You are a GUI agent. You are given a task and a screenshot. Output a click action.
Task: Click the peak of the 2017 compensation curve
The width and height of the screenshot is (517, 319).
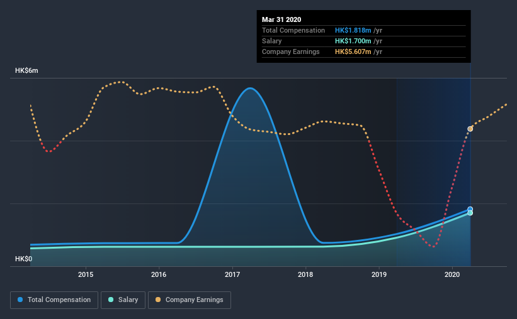coord(251,88)
